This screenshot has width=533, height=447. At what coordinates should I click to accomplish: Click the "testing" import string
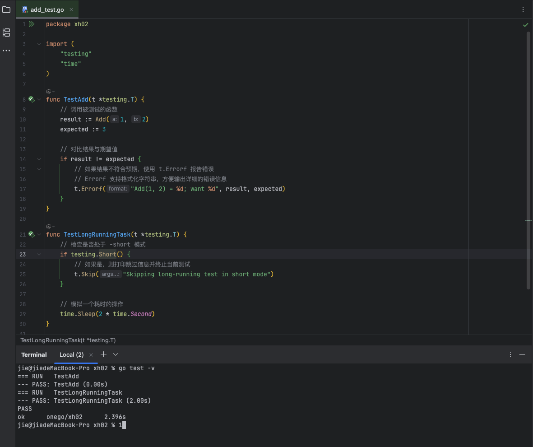76,54
